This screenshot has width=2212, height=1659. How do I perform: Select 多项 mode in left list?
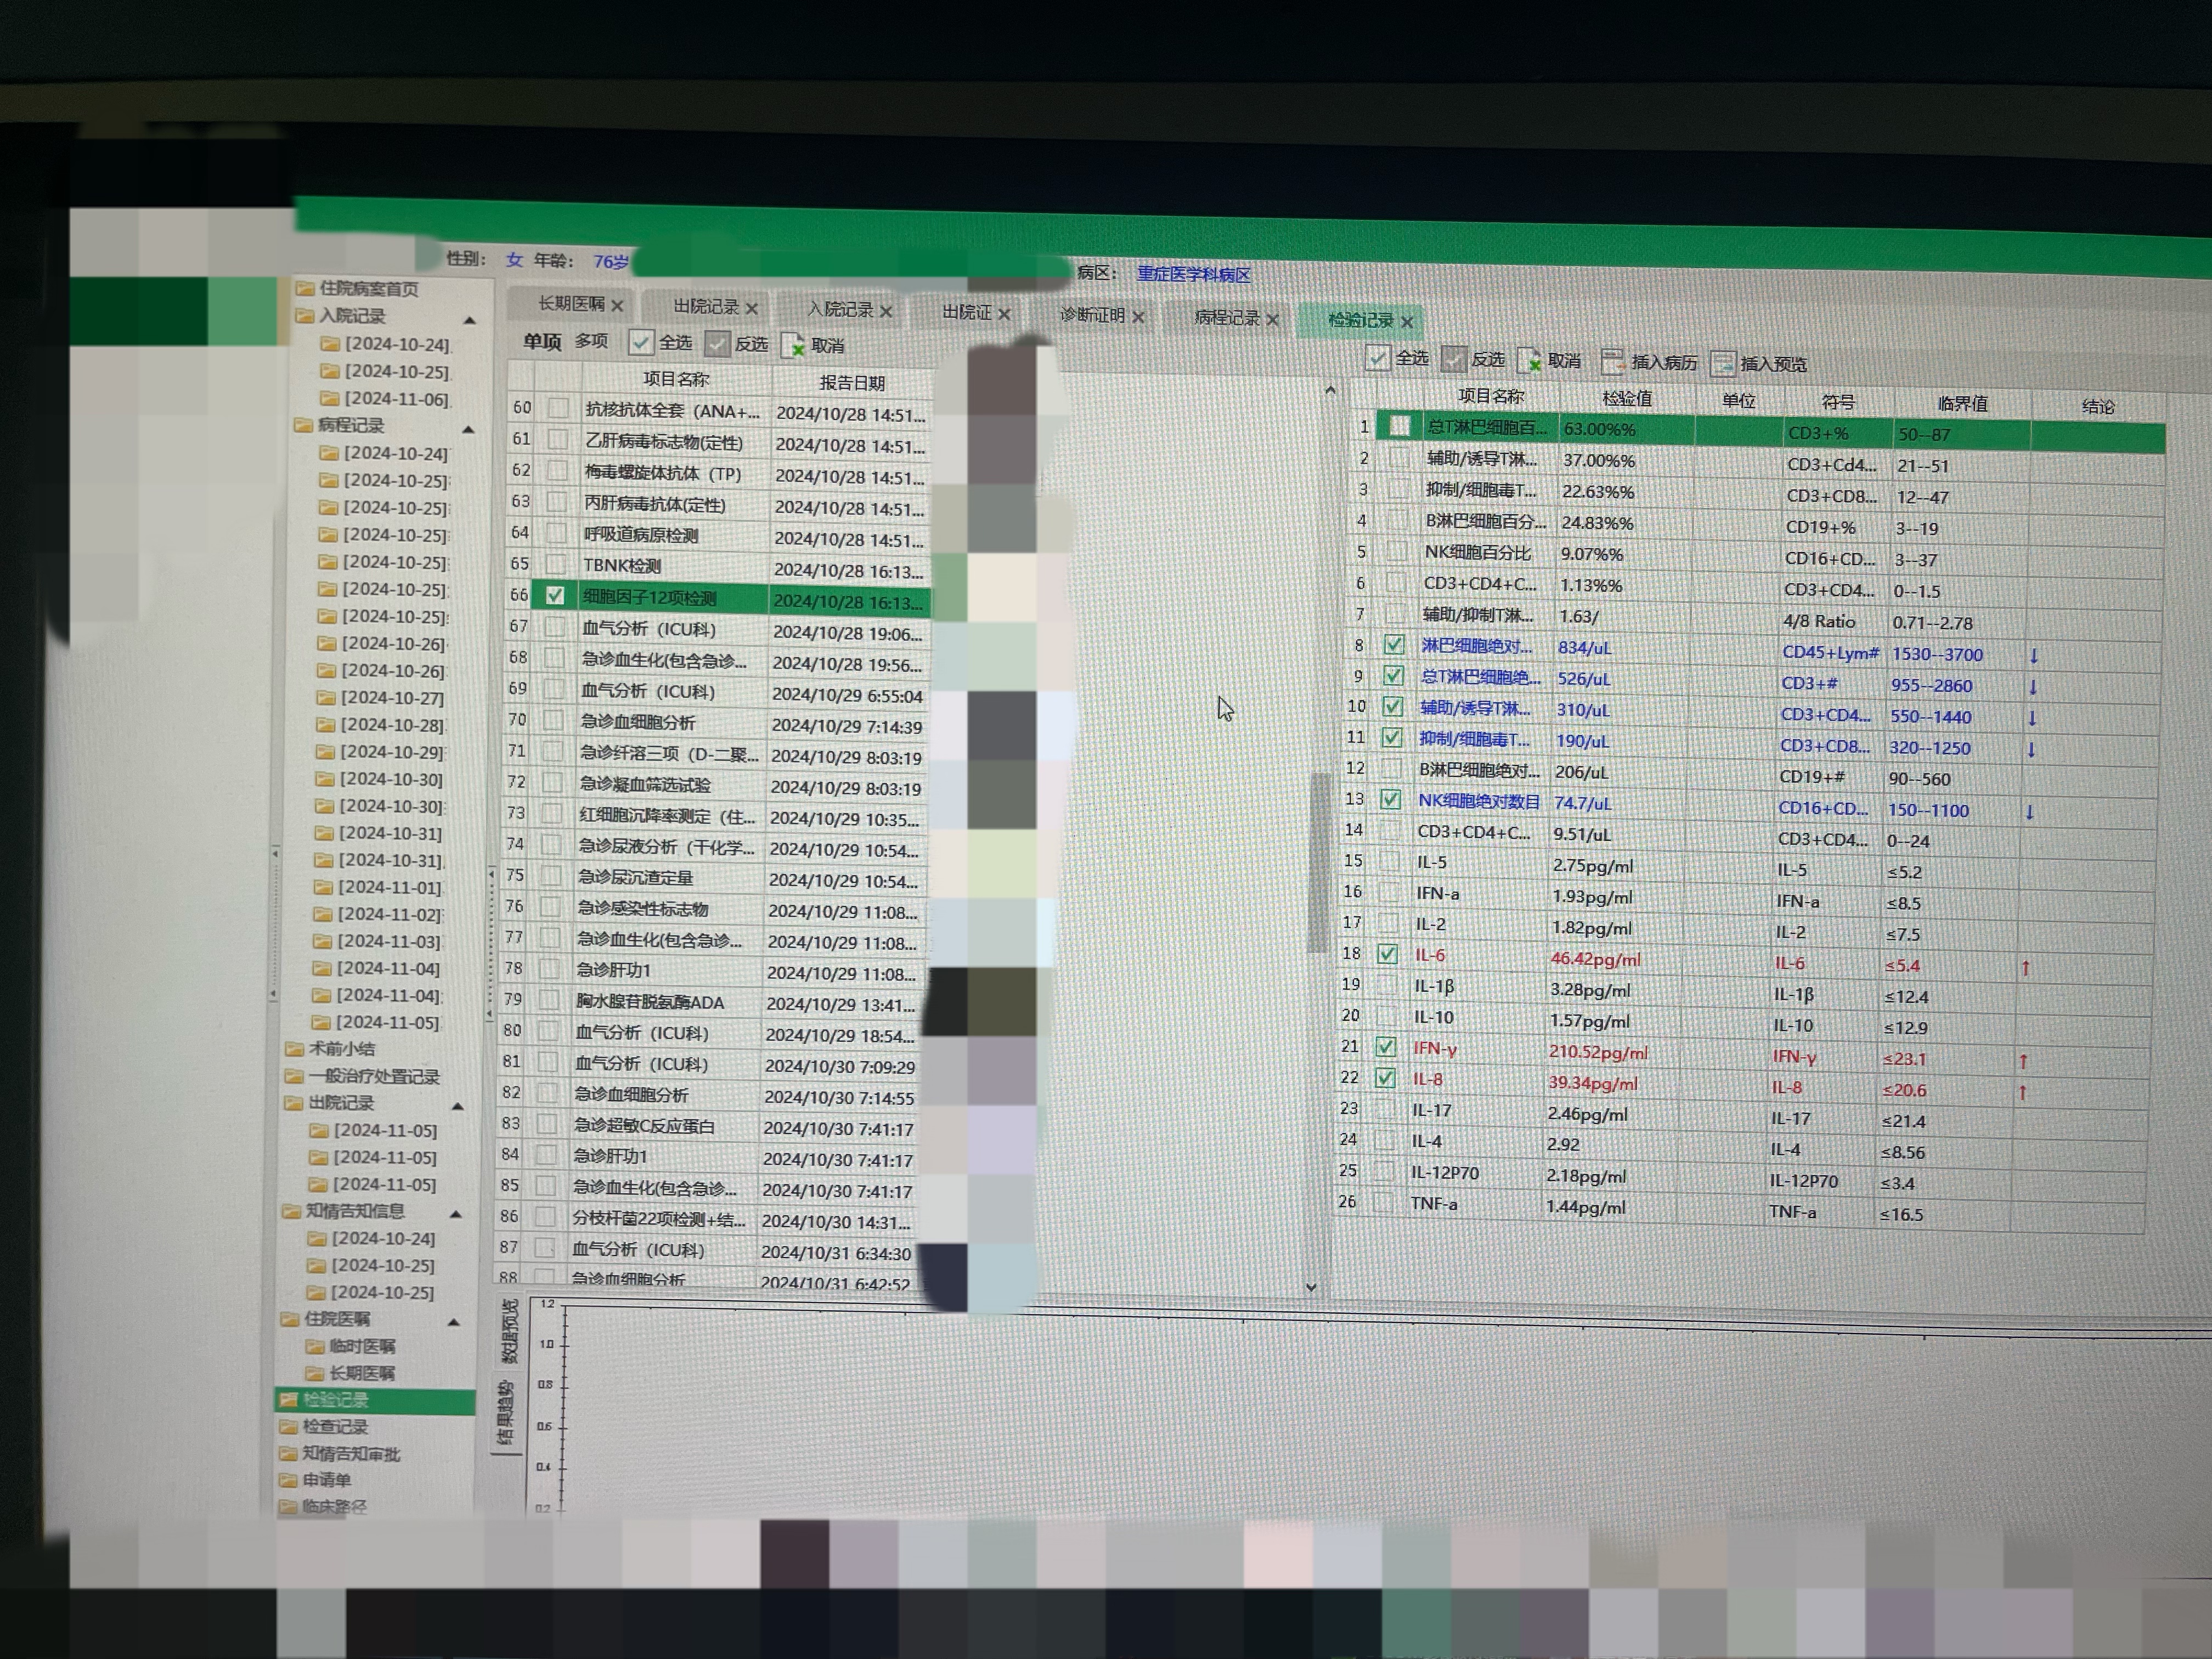tap(591, 342)
